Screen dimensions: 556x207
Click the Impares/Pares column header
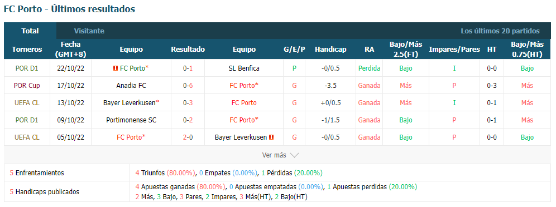[x=454, y=50]
